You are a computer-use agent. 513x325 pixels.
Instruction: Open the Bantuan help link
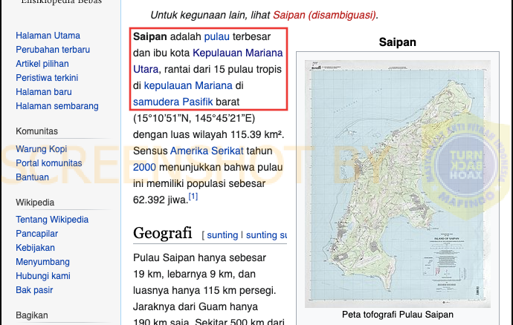(32, 177)
